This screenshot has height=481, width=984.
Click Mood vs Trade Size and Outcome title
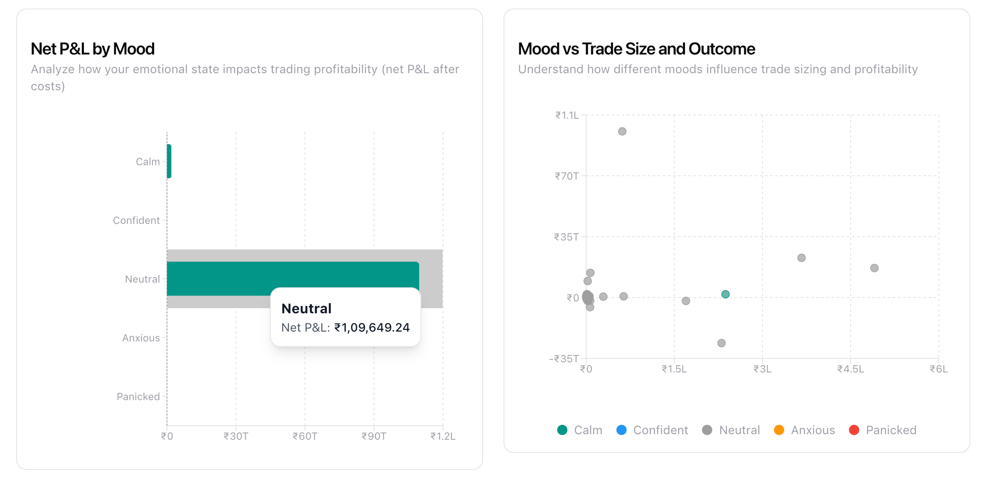[636, 49]
